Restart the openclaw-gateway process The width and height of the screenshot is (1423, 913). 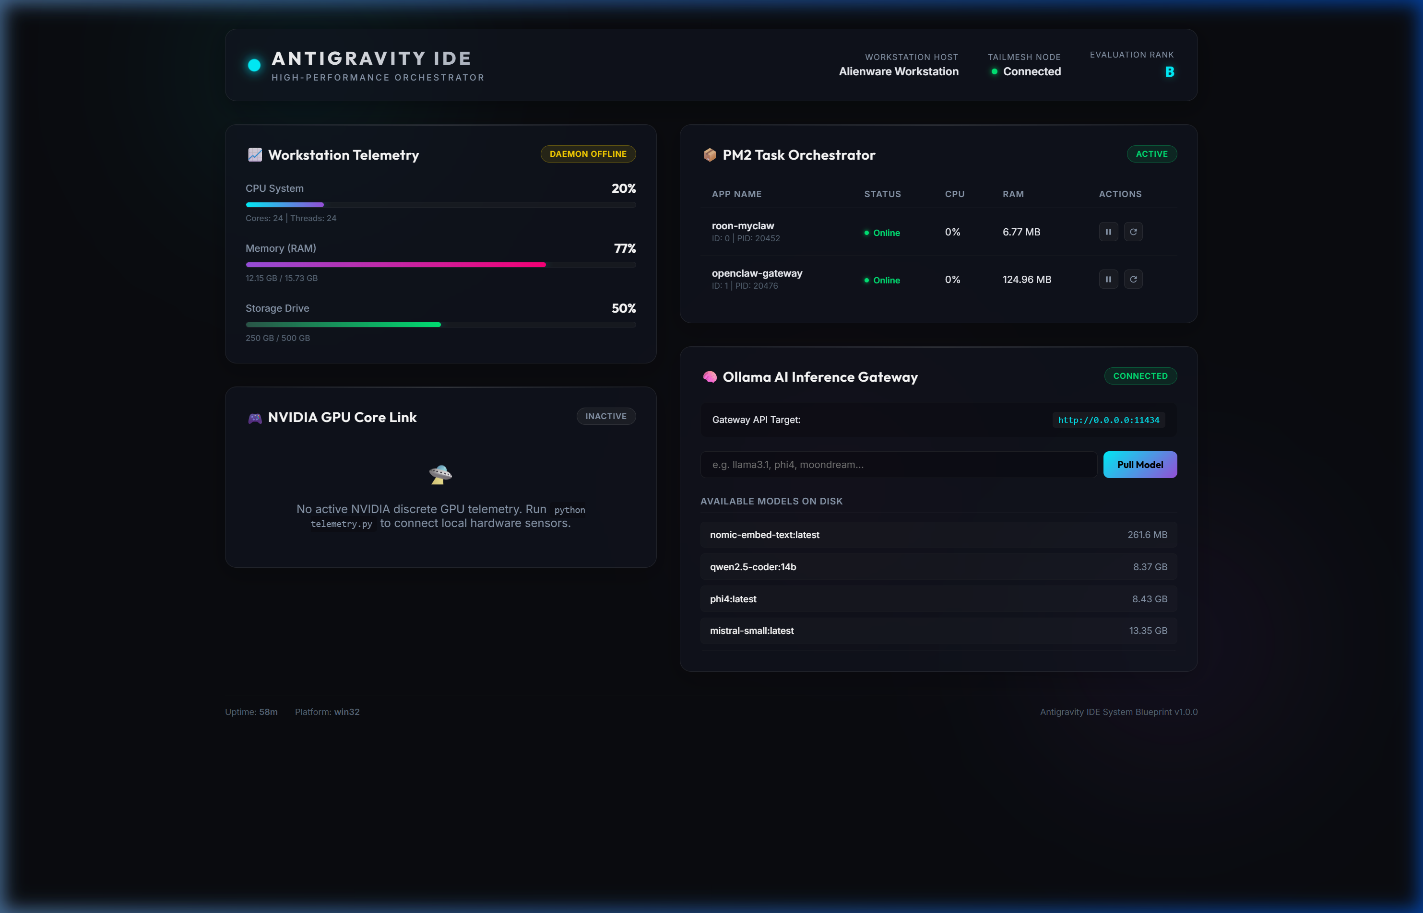point(1133,279)
